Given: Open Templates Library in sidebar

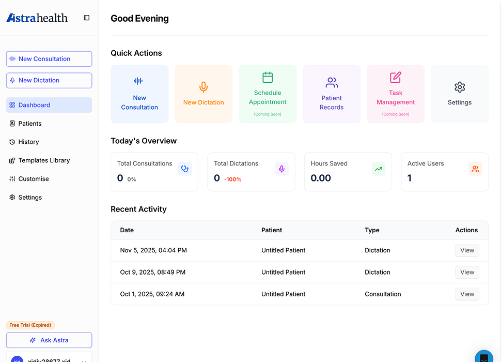Looking at the screenshot, I should (x=44, y=160).
